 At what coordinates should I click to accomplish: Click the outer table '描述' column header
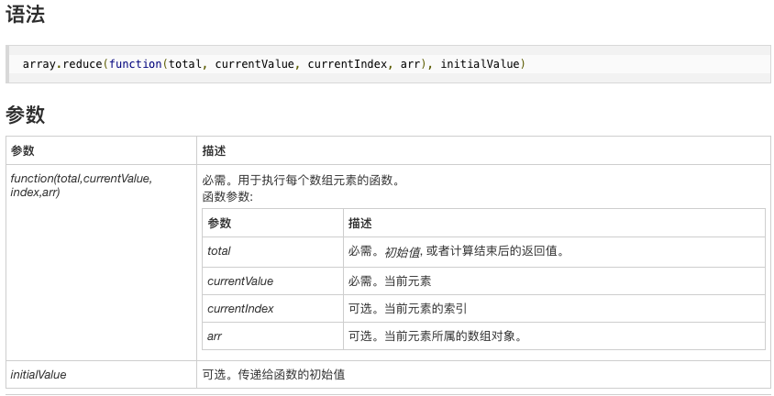484,151
